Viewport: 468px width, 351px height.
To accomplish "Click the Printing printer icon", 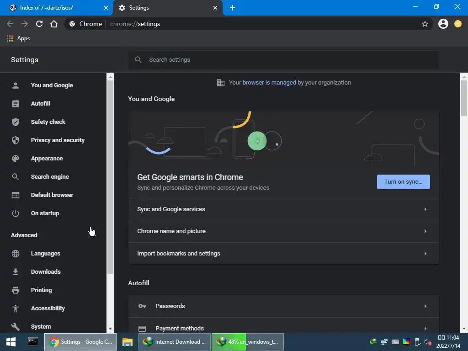I will coord(16,290).
